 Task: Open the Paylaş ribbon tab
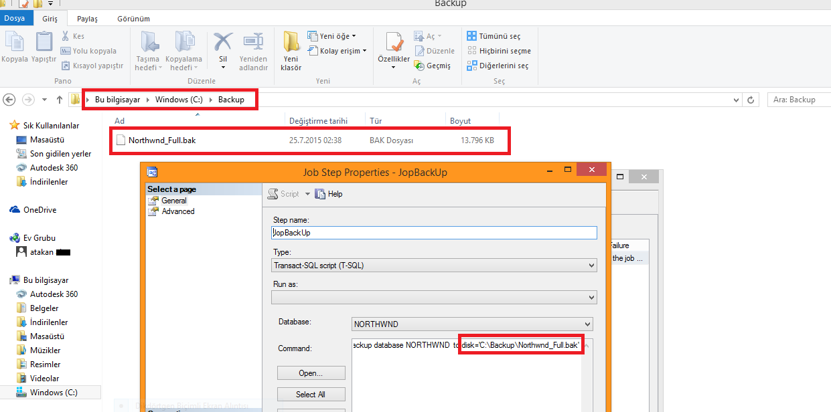click(x=87, y=19)
